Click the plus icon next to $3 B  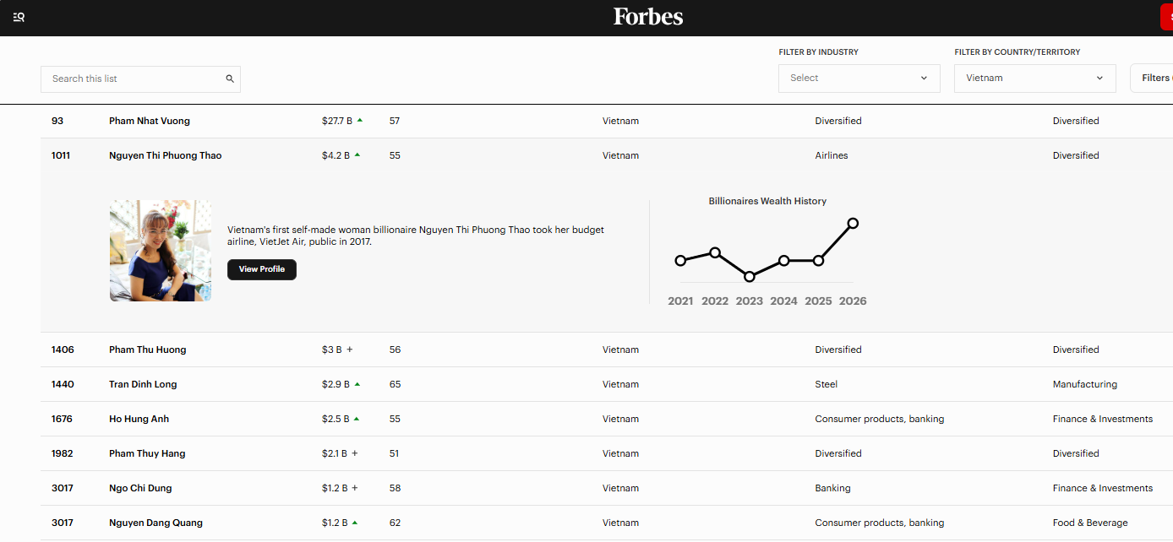pyautogui.click(x=350, y=350)
